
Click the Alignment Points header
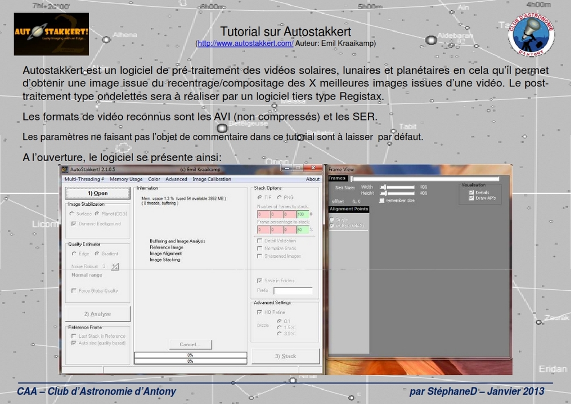348,209
